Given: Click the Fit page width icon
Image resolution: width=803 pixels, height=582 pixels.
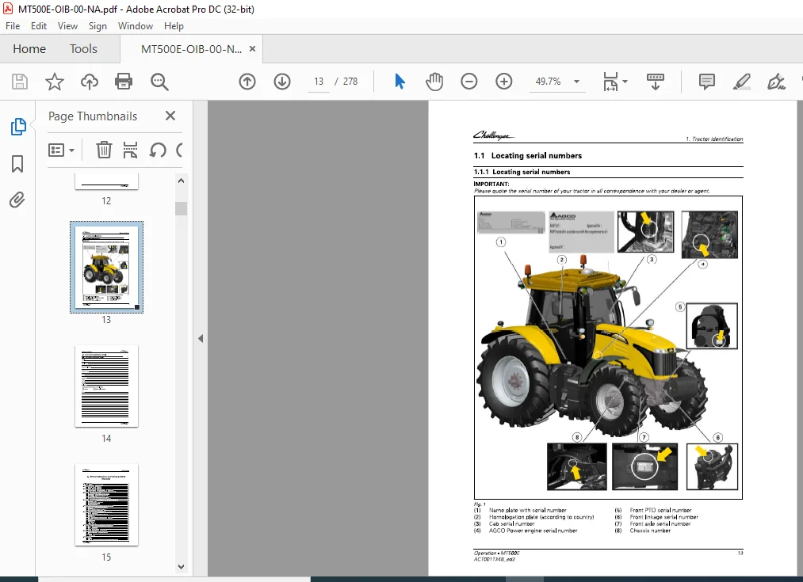Looking at the screenshot, I should pos(610,82).
